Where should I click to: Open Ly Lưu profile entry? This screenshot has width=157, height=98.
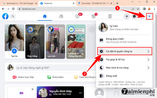point(124,27)
